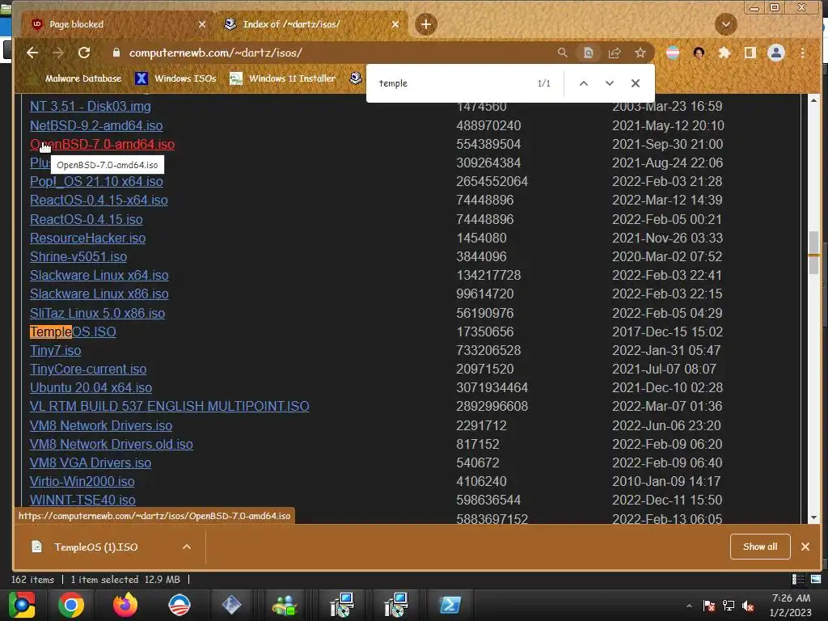Launch Chrome from the taskbar
Viewport: 828px width, 621px height.
[x=71, y=605]
